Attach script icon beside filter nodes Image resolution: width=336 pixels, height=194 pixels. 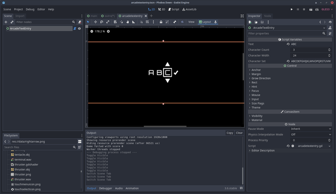tap(80, 22)
